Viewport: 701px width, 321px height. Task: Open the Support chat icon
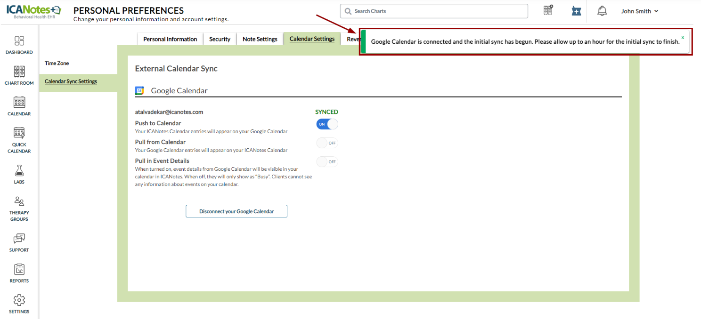(x=19, y=239)
